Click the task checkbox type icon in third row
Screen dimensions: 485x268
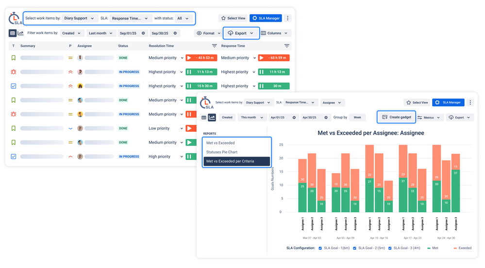(13, 86)
